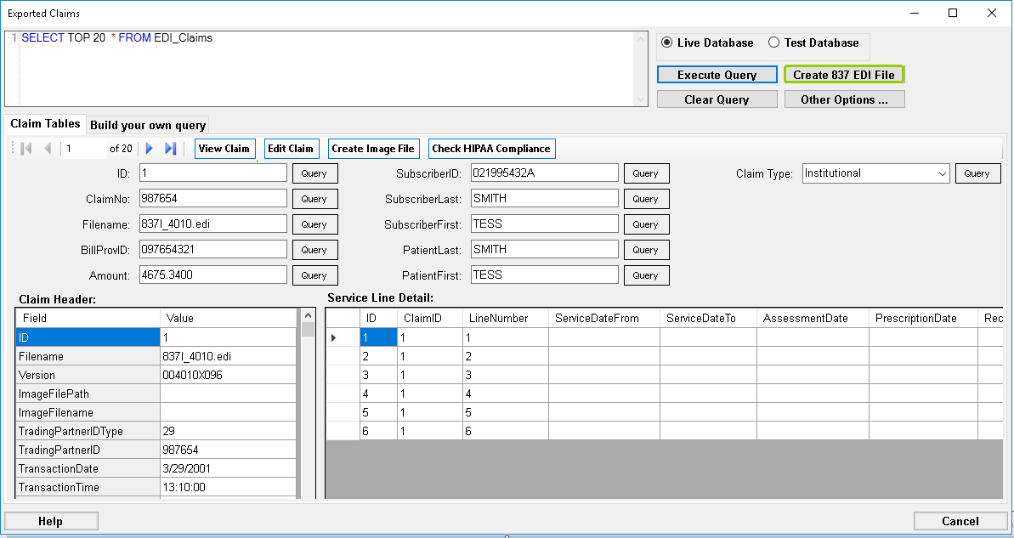Open the Build your own query tab
Image resolution: width=1014 pixels, height=538 pixels.
pos(148,125)
